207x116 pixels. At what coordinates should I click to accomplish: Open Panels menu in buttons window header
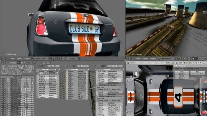[13, 63]
